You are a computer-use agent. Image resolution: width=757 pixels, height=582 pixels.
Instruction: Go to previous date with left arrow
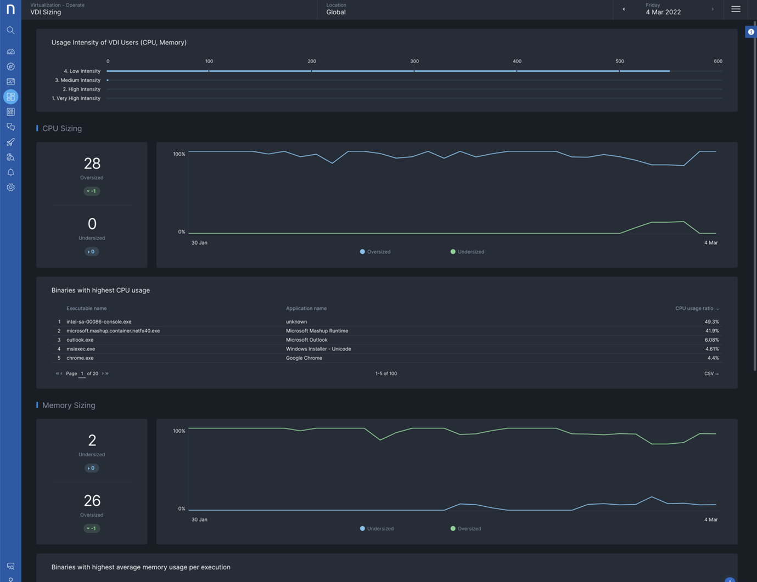click(624, 9)
